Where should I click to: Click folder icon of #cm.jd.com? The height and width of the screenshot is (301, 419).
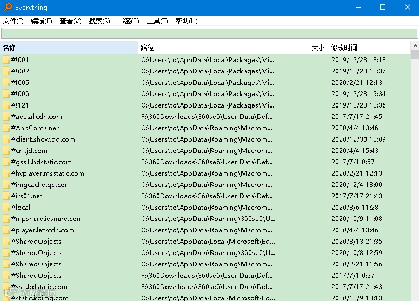coord(6,150)
